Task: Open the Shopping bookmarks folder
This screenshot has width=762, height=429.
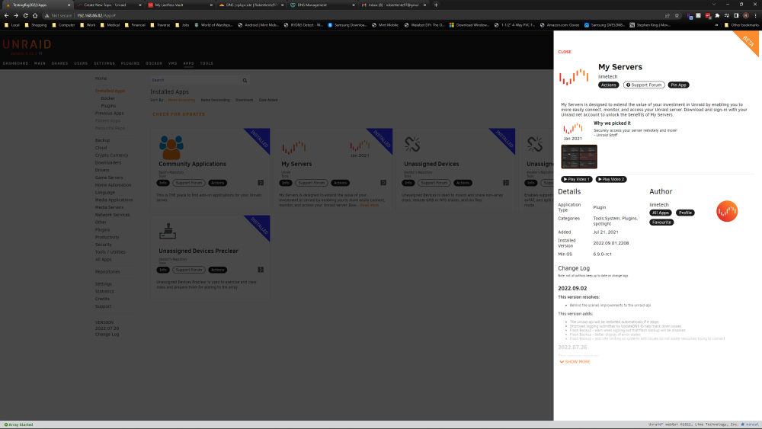Action: coord(36,25)
